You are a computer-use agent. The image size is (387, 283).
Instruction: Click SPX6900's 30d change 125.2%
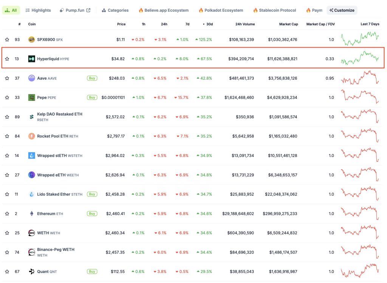pyautogui.click(x=204, y=39)
